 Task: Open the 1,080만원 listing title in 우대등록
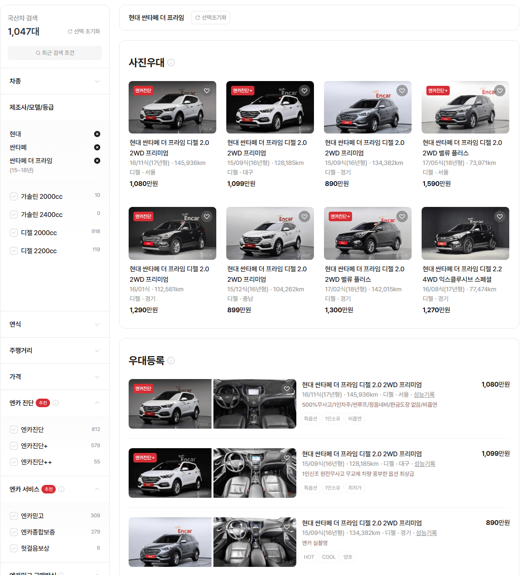tap(362, 385)
